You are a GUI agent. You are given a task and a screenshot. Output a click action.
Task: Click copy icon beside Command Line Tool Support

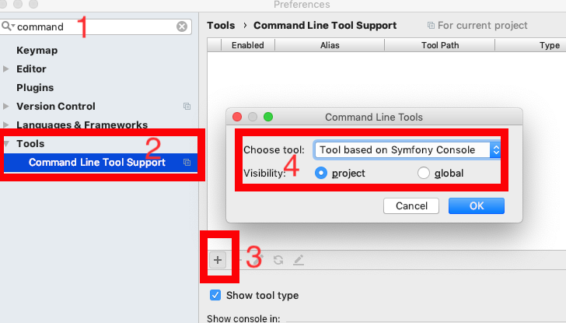pyautogui.click(x=187, y=162)
